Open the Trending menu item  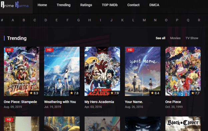tap(64, 5)
